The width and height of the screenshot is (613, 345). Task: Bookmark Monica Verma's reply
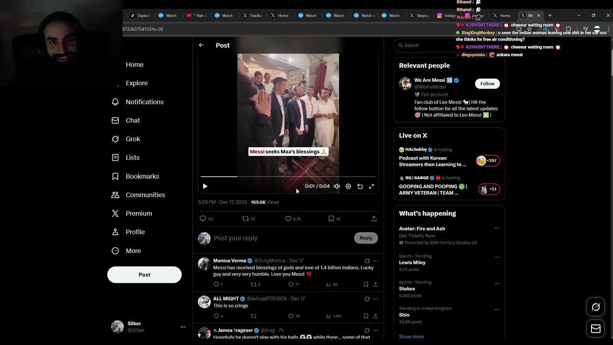pos(366,285)
